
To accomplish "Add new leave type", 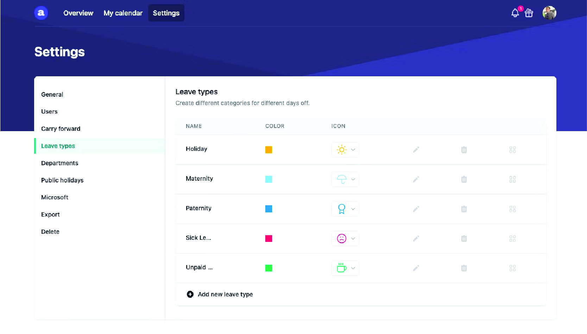I will pos(219,294).
